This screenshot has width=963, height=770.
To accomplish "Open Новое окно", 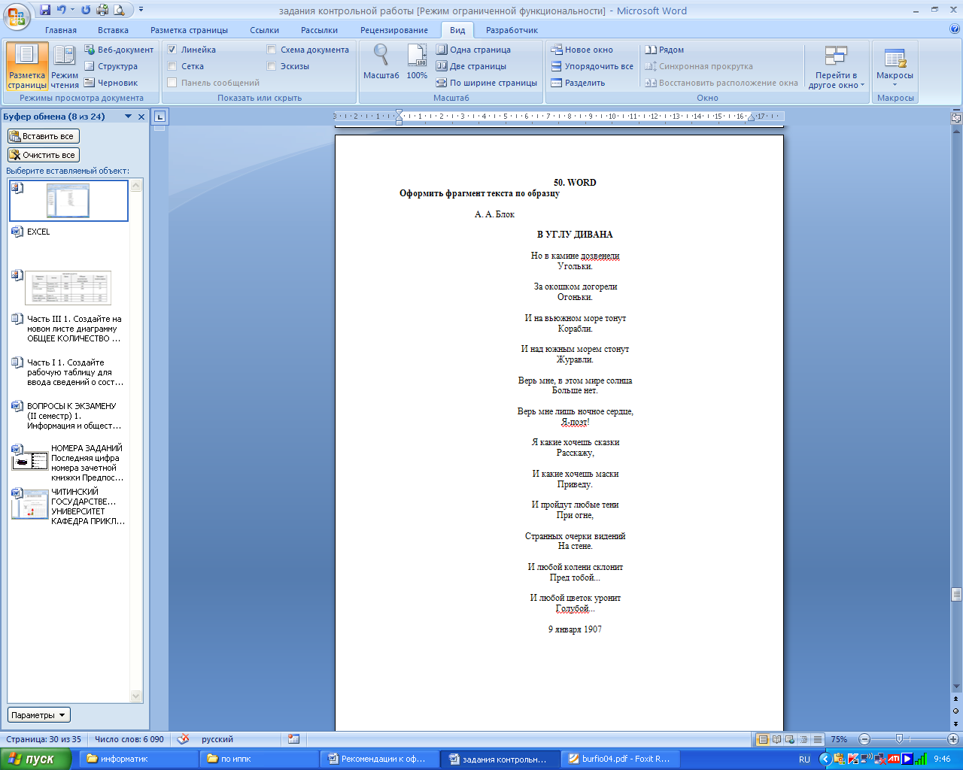I will tap(582, 50).
